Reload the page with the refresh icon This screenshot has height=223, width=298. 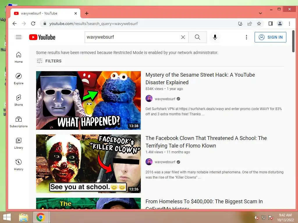33,24
